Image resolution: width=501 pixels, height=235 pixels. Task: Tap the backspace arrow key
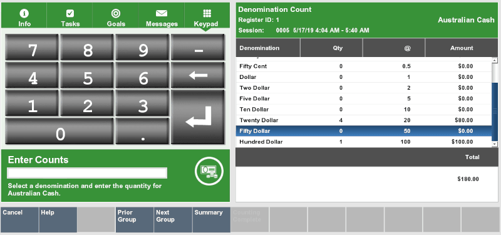pyautogui.click(x=198, y=75)
